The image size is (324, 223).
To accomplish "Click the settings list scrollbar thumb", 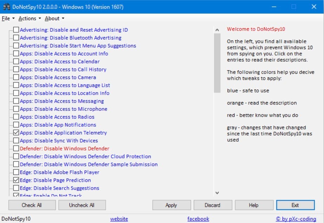I will coord(217,63).
